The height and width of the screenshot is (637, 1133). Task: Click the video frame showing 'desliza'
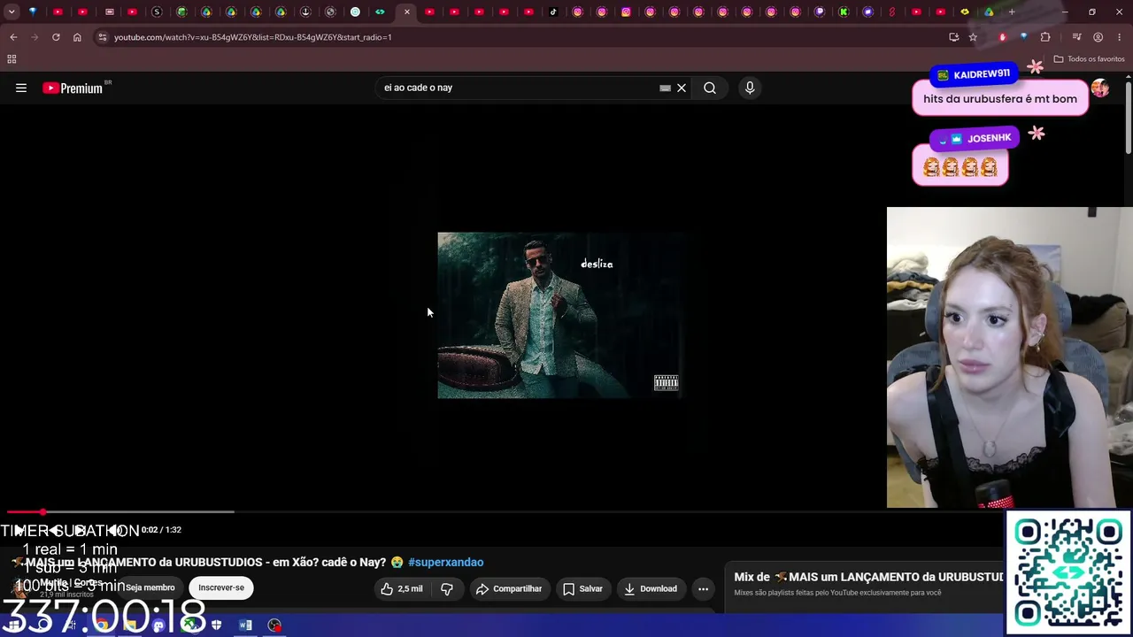coord(559,315)
